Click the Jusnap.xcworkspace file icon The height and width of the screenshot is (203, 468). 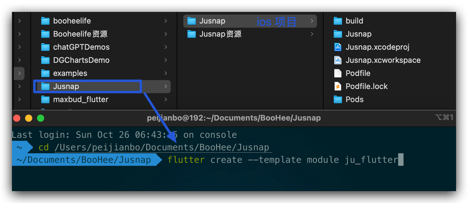(x=338, y=60)
